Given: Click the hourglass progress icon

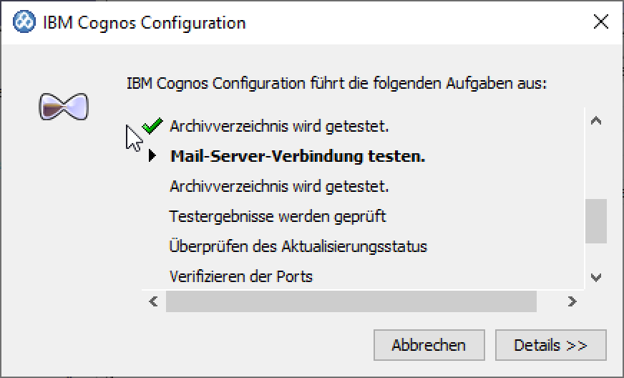Looking at the screenshot, I should click(x=63, y=107).
